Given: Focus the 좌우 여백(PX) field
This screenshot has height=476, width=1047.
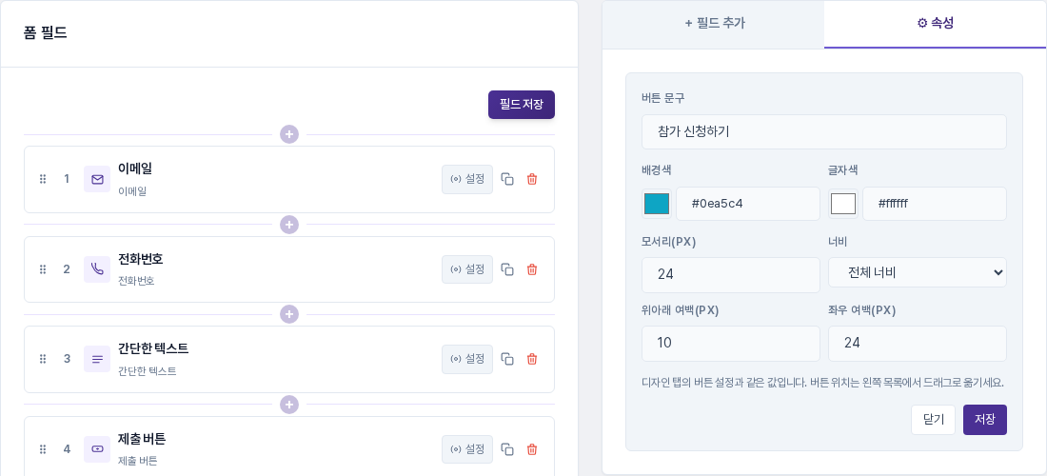Looking at the screenshot, I should coord(918,343).
